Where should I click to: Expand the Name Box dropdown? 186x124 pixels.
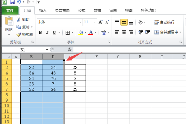47,50
